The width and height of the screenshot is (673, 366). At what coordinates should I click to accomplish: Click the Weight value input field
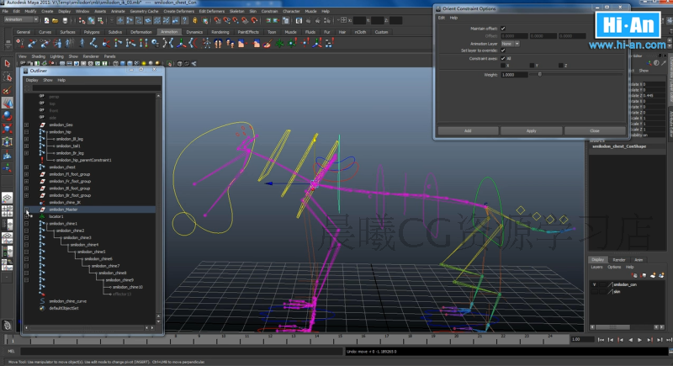click(514, 75)
